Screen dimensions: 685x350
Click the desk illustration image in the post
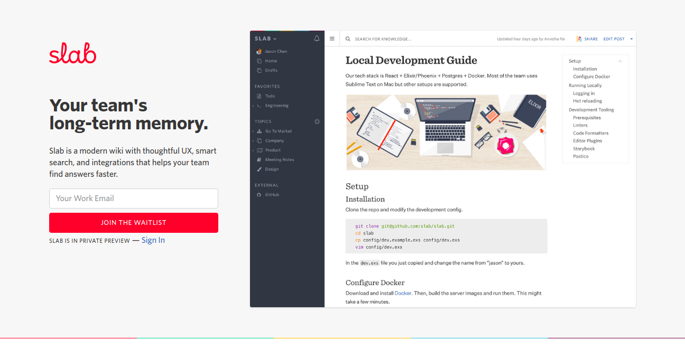[x=446, y=133]
